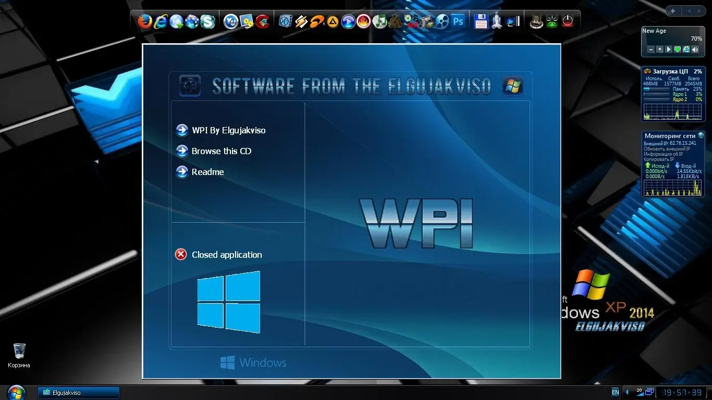Click the blue 'Yu' dock icon
Image resolution: width=712 pixels, height=400 pixels.
click(230, 21)
